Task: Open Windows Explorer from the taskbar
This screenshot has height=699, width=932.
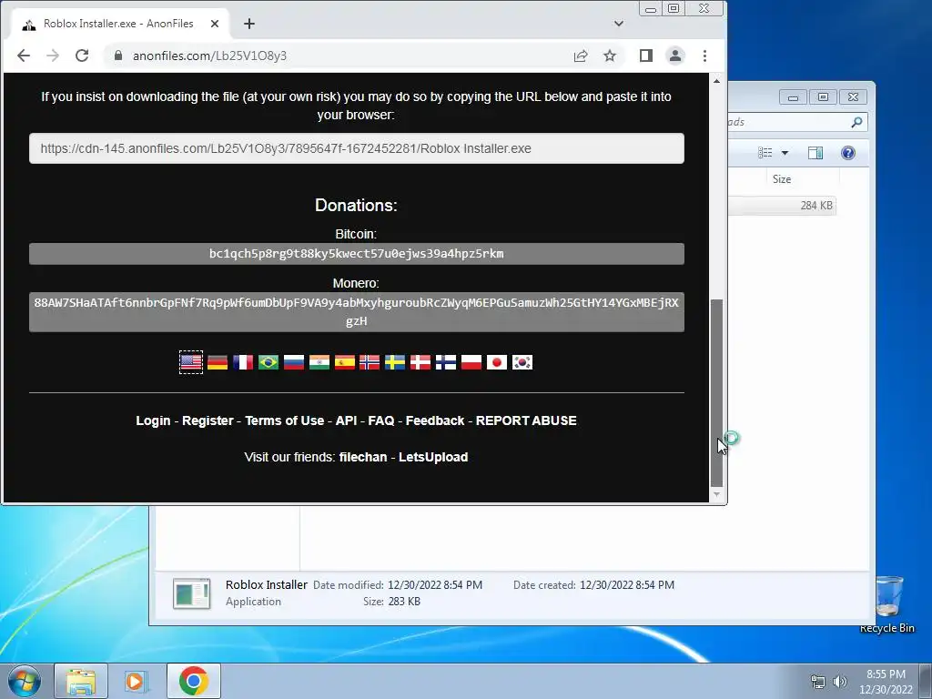Action: [81, 681]
